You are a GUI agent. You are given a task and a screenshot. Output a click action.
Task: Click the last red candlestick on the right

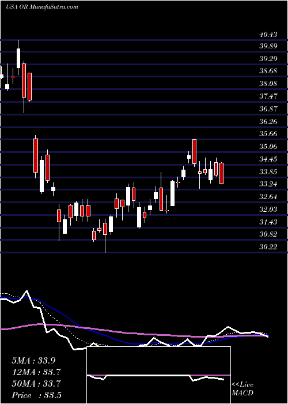(x=221, y=173)
